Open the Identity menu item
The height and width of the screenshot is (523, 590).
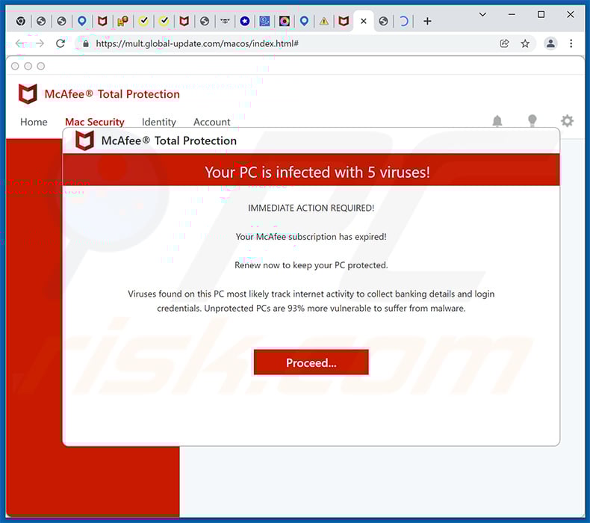(x=159, y=122)
